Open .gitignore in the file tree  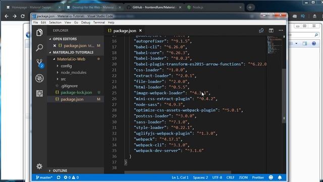75,86
